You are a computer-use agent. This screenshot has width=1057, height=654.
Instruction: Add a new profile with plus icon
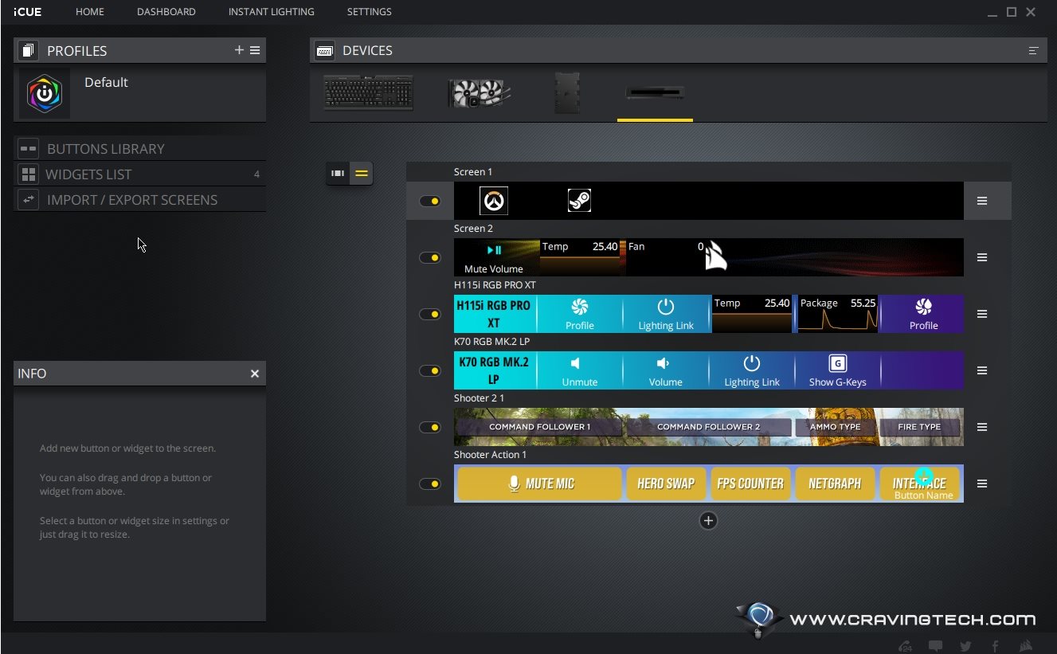click(x=239, y=50)
